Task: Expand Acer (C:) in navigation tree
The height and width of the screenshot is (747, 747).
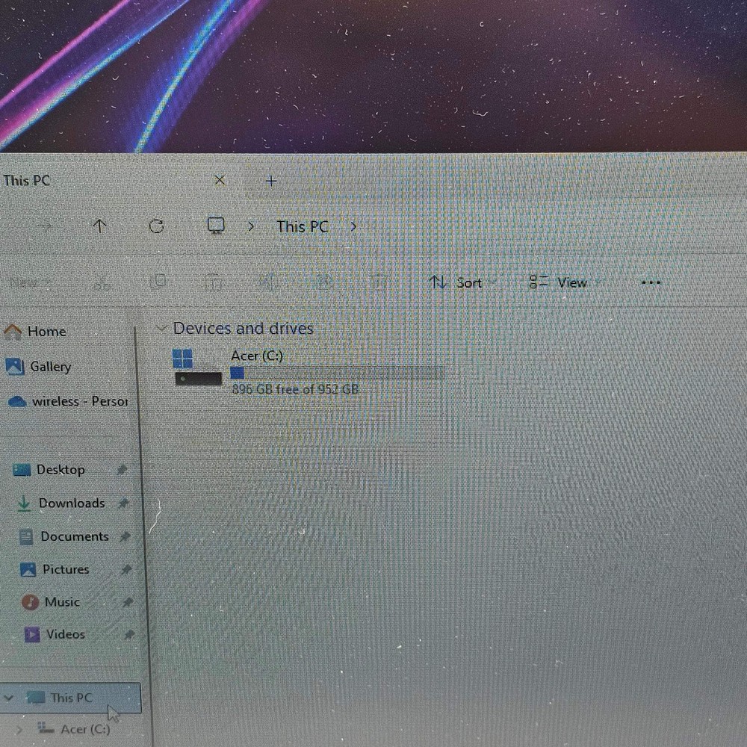Action: pos(20,729)
